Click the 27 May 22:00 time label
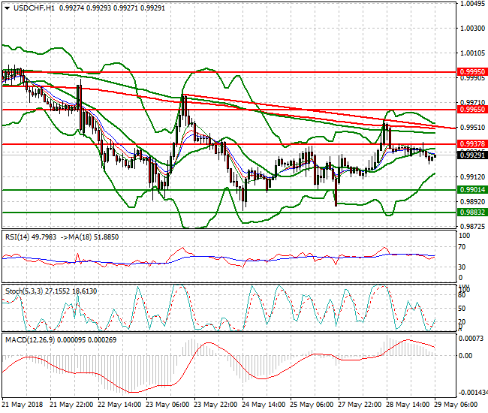The image size is (488, 413). [x=360, y=405]
